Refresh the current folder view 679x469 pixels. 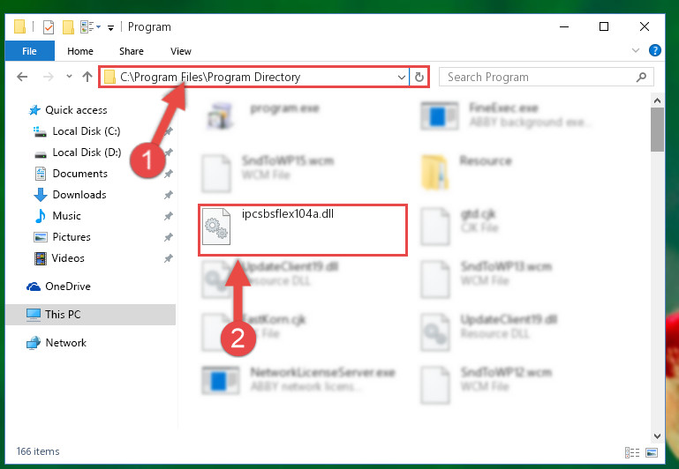point(419,78)
